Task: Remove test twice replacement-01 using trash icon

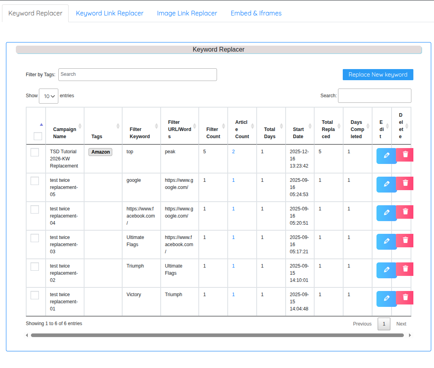Action: pyautogui.click(x=405, y=298)
